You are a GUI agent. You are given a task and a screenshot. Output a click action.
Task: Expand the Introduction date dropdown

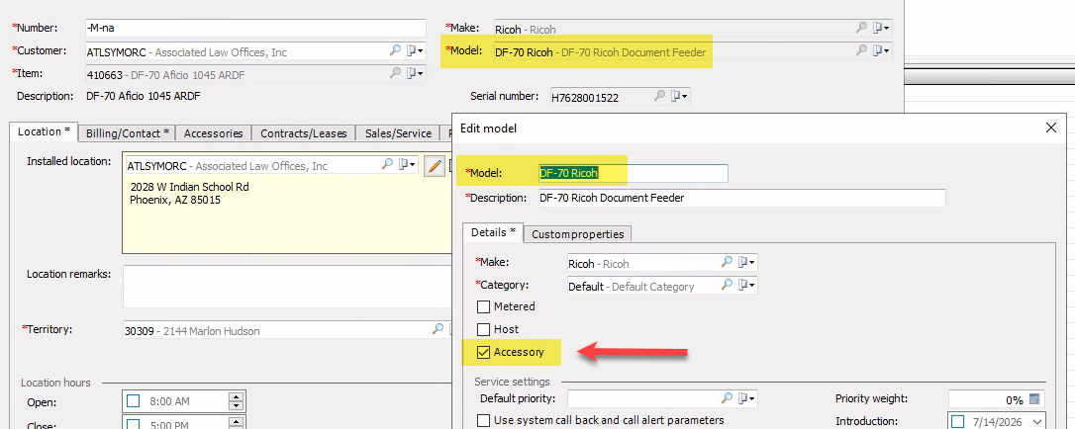(1036, 421)
